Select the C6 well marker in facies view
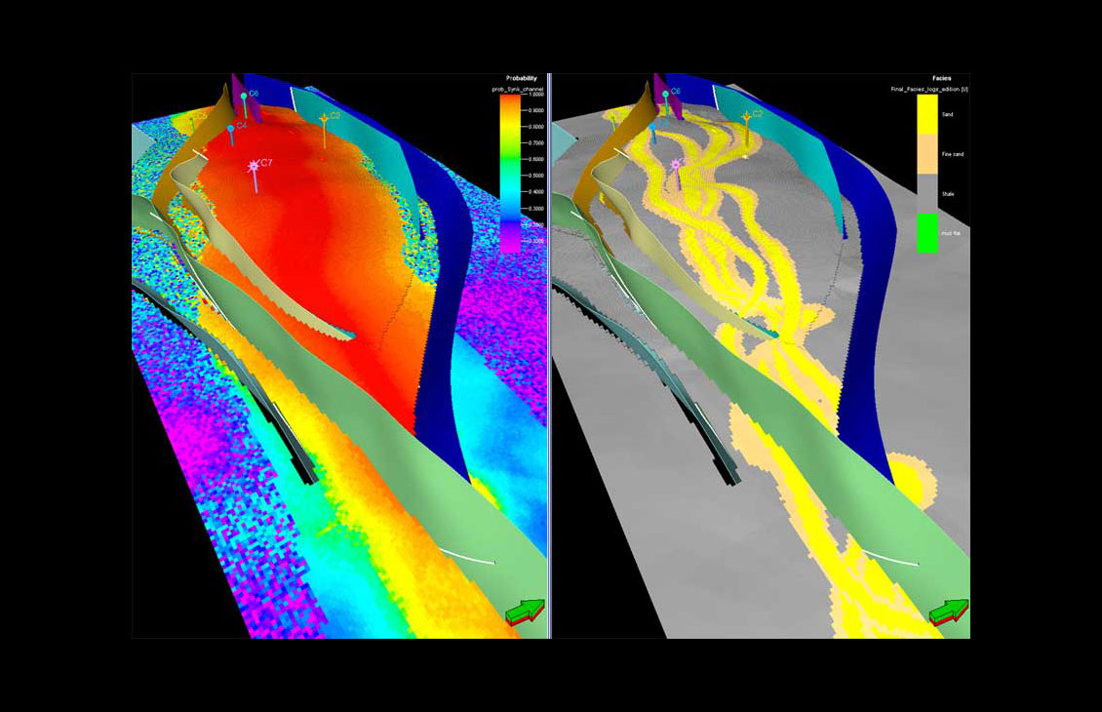1102x712 pixels. pyautogui.click(x=666, y=95)
